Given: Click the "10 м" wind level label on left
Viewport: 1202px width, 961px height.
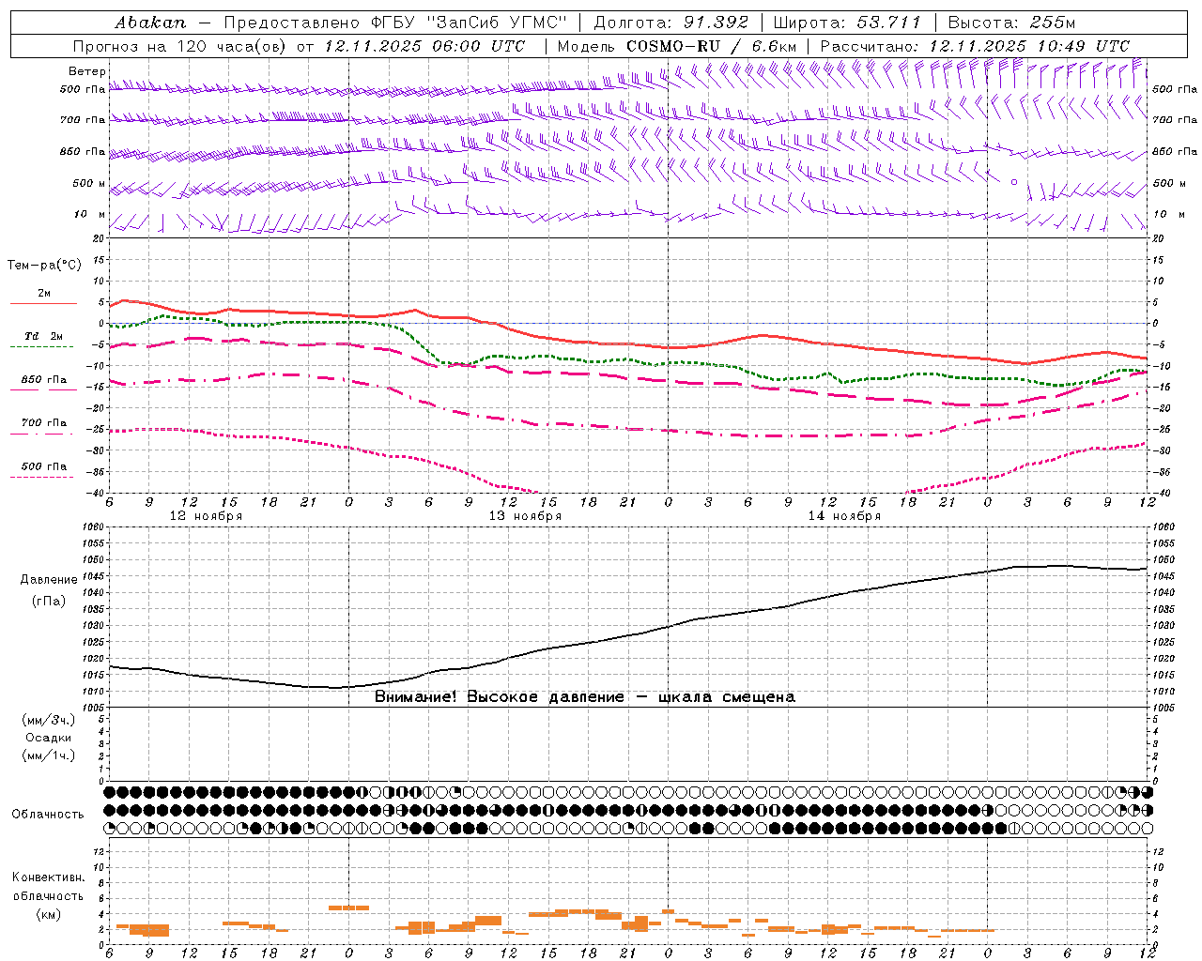Looking at the screenshot, I should (x=90, y=215).
